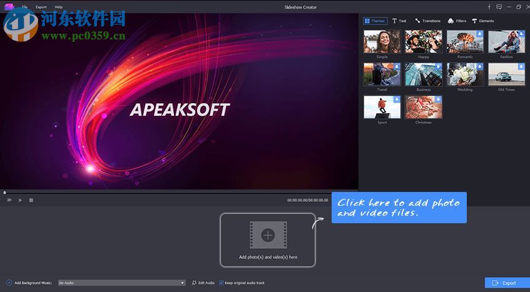Click the film strip plus icon
The width and height of the screenshot is (530, 292).
coord(268,235)
